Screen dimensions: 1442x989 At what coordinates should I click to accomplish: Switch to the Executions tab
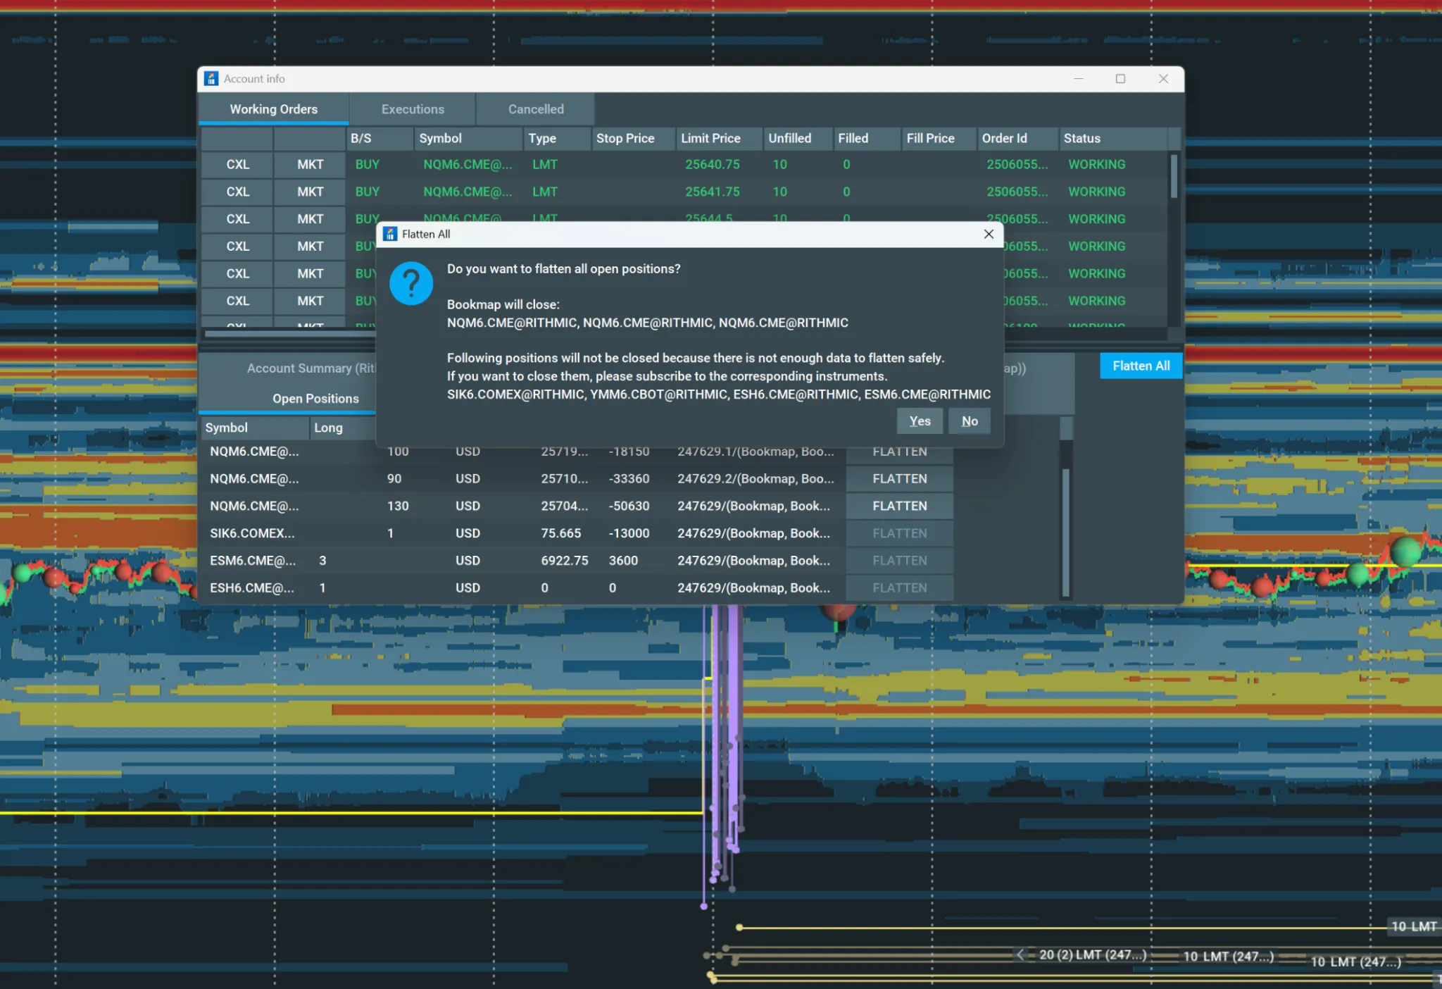413,109
